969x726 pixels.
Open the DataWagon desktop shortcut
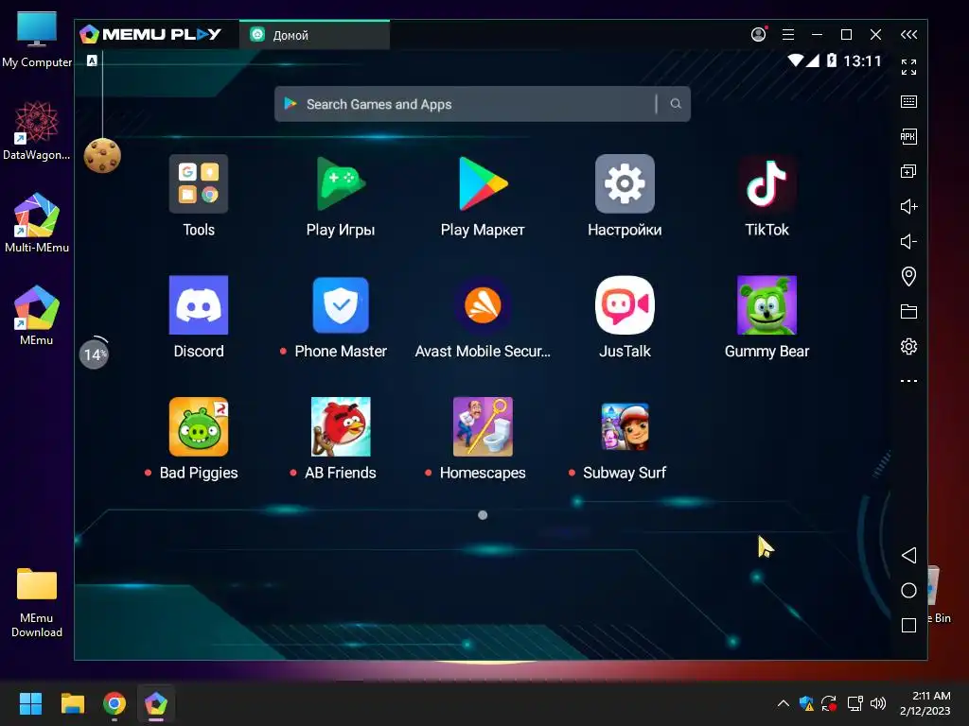(37, 130)
